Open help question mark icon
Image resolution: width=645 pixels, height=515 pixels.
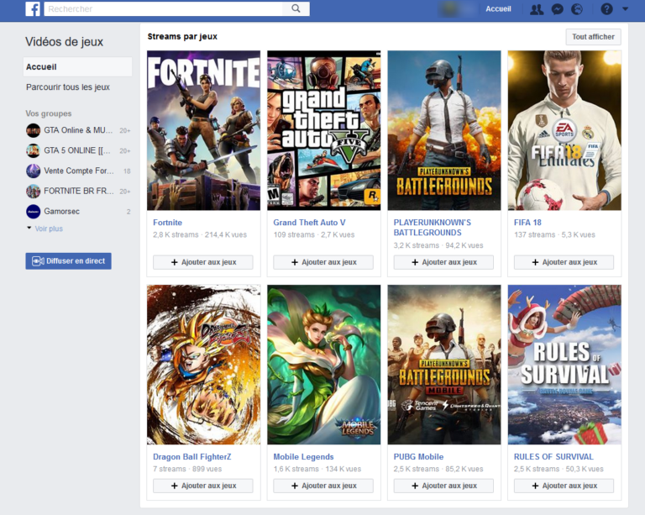606,9
